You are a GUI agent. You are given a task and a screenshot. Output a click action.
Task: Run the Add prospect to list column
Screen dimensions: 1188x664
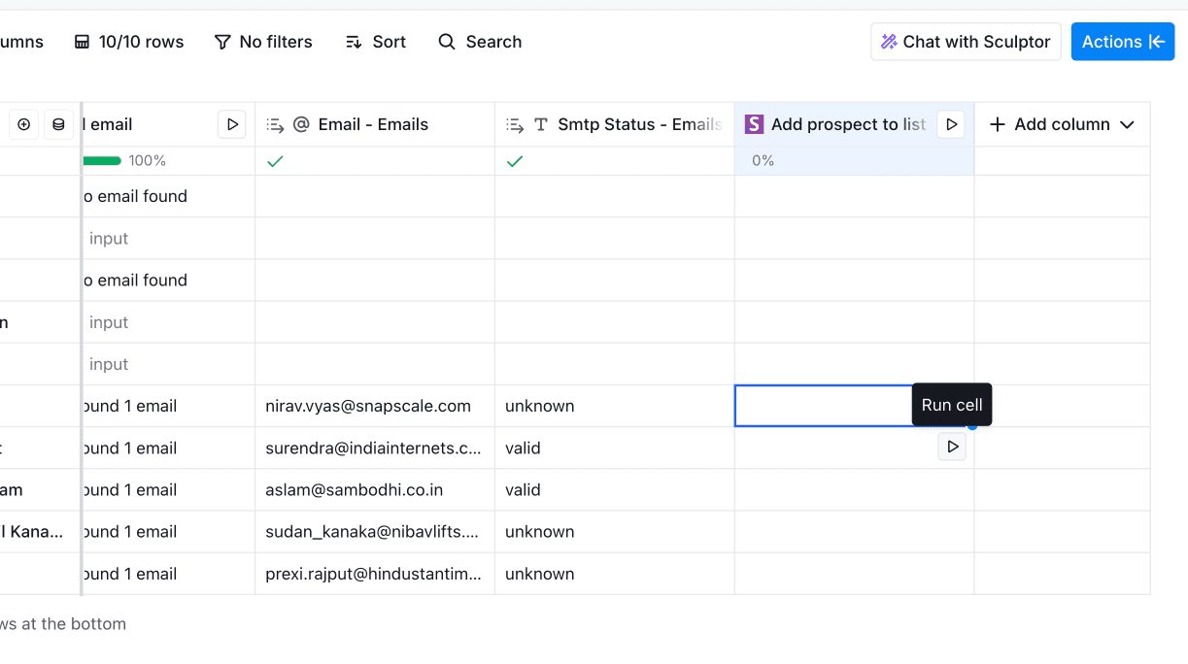[x=951, y=124]
